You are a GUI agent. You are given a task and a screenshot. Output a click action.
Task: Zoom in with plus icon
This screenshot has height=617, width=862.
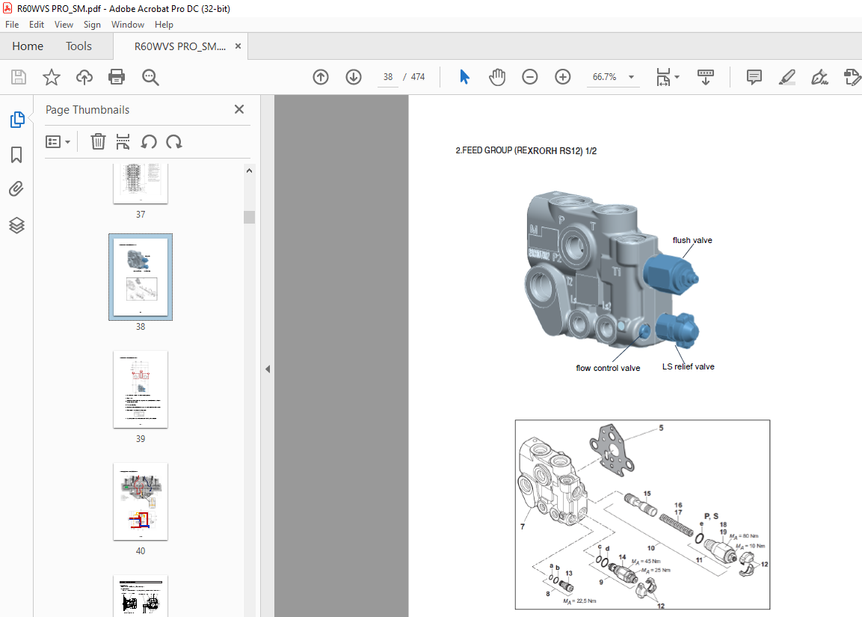point(563,77)
